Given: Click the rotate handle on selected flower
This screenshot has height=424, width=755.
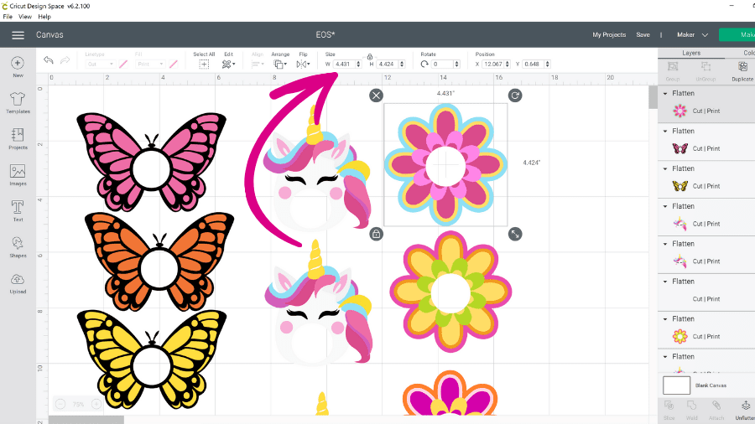Looking at the screenshot, I should (515, 96).
